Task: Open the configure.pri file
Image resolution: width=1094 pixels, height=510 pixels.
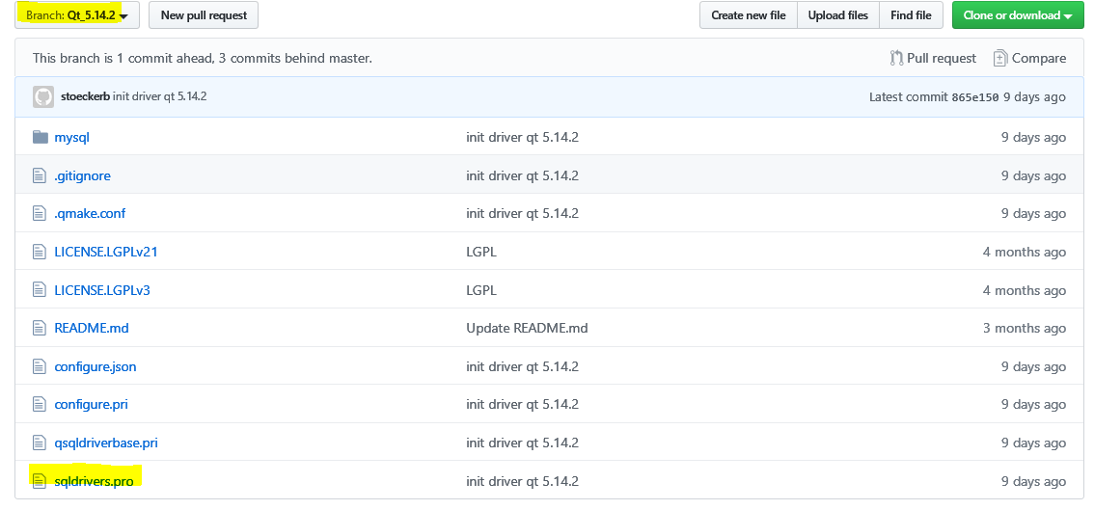Action: point(92,404)
